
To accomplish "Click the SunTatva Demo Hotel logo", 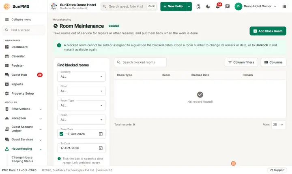I will (x=54, y=6).
